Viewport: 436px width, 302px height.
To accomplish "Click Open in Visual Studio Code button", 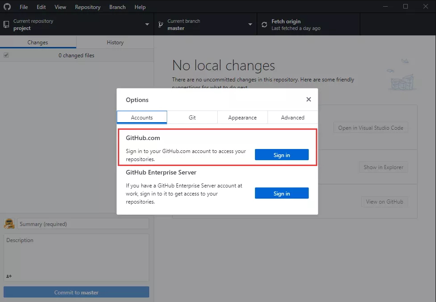I will pos(371,128).
